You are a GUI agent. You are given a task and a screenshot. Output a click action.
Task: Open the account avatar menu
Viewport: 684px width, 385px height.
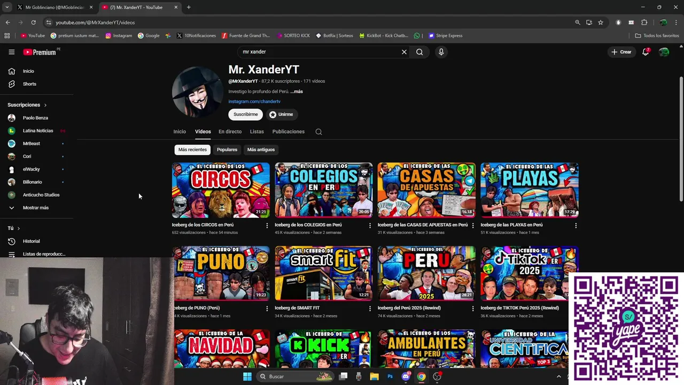click(x=664, y=52)
